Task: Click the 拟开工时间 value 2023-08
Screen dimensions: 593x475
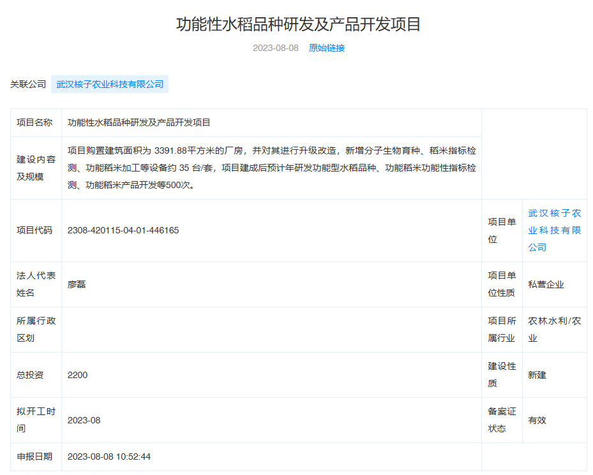Action: coord(84,420)
